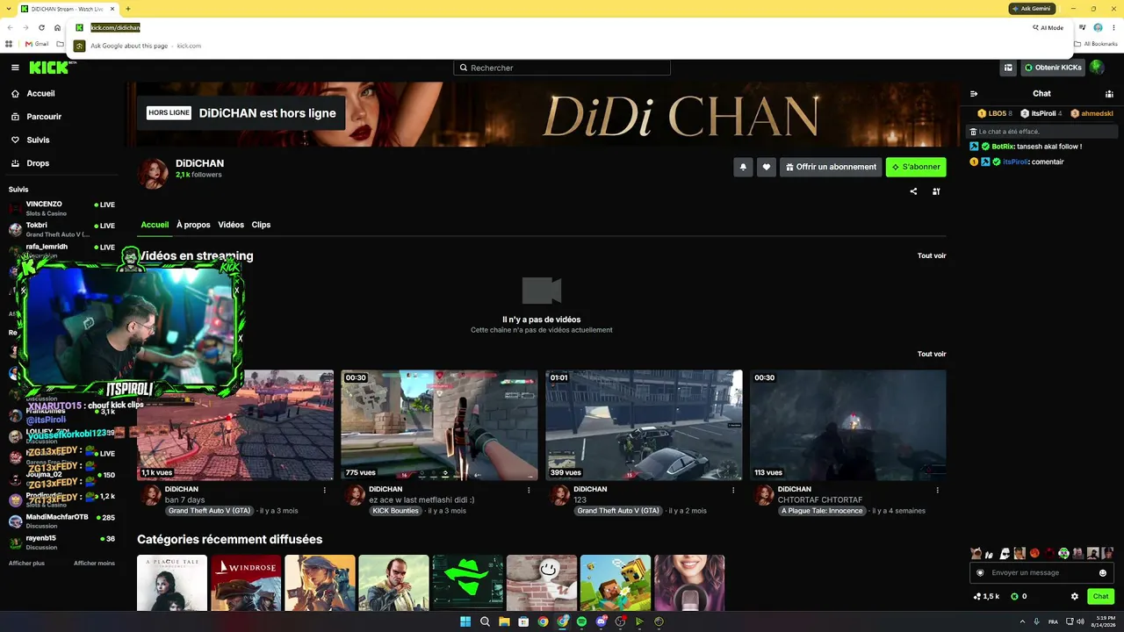Open options menu for 'ez ace' clip

coord(529,490)
